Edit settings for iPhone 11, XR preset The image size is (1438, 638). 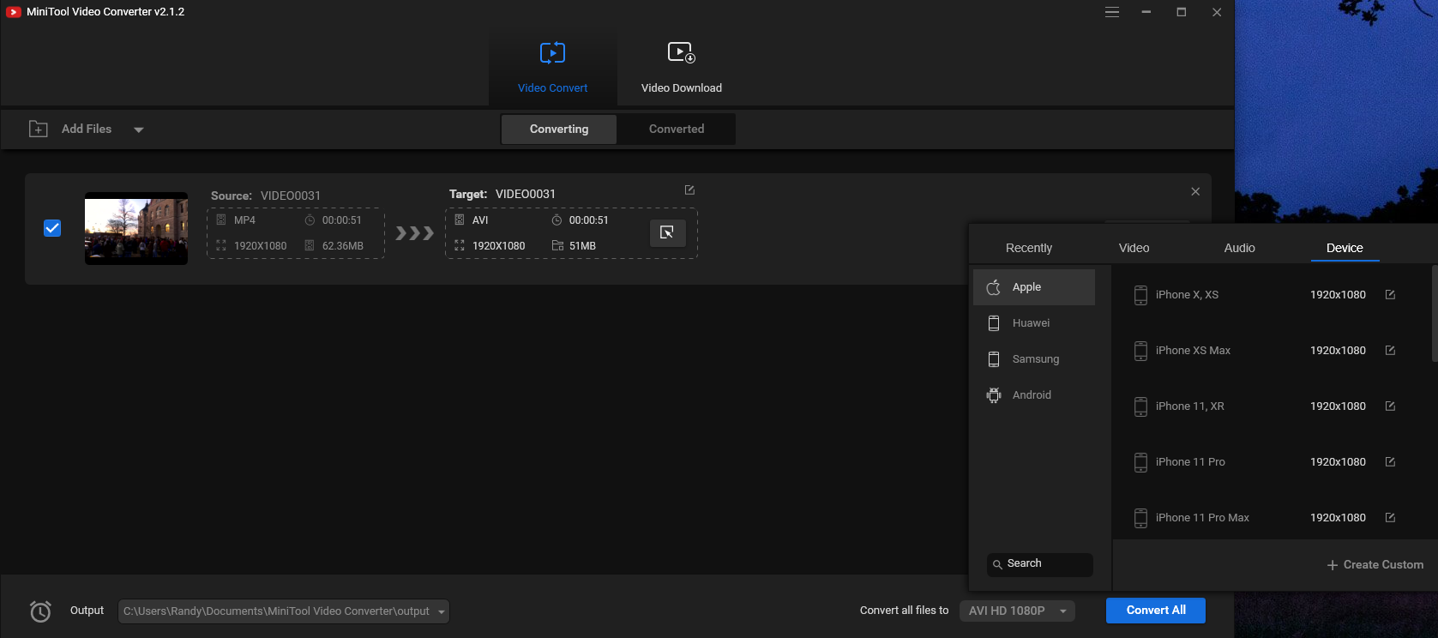[1390, 406]
